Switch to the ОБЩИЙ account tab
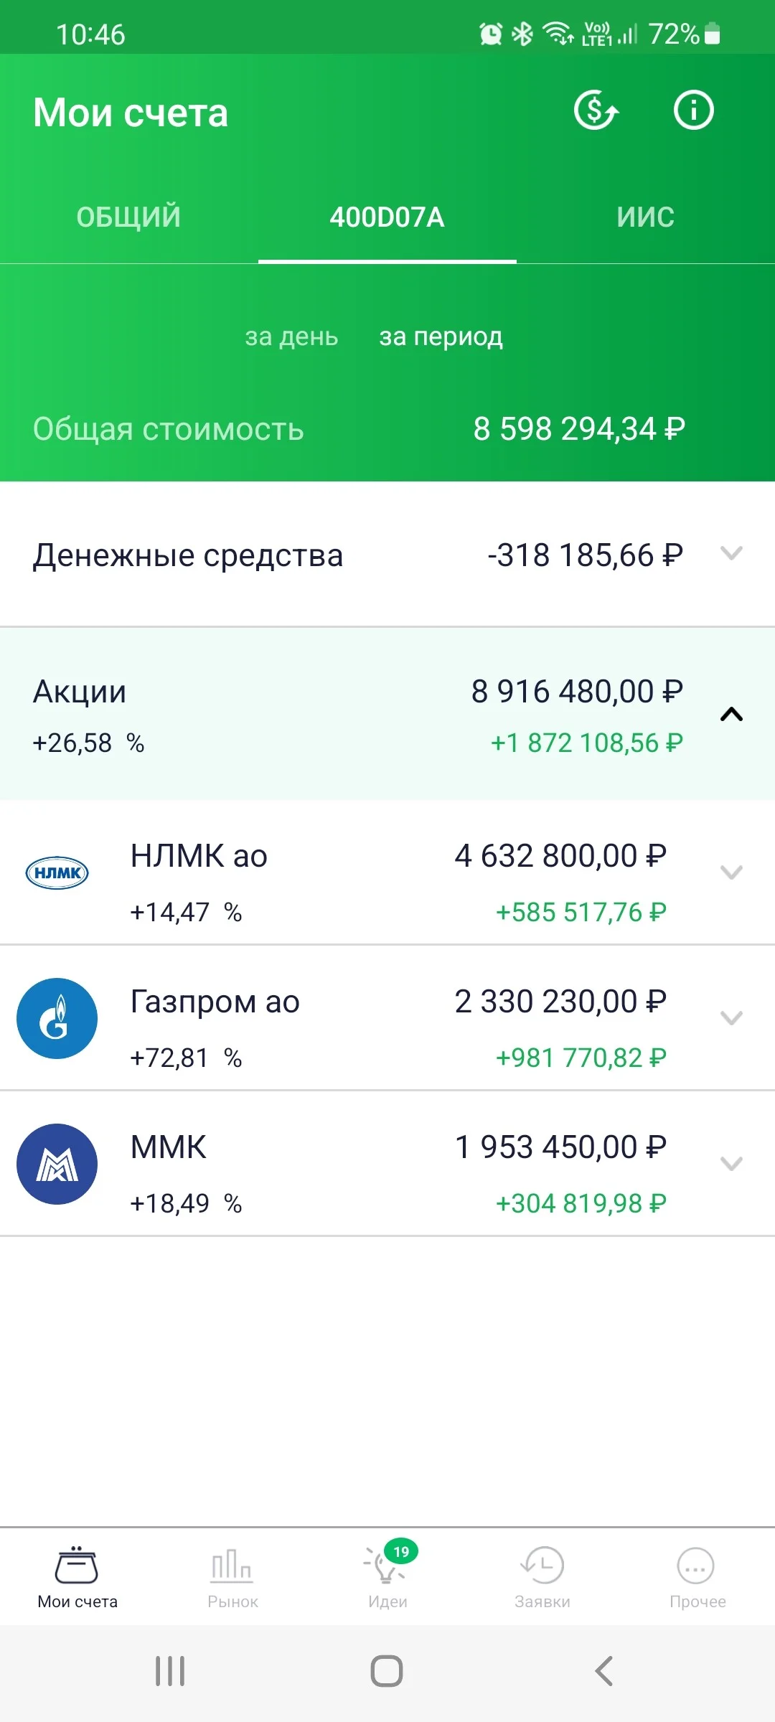Screen dimensions: 775x1722 point(129,217)
